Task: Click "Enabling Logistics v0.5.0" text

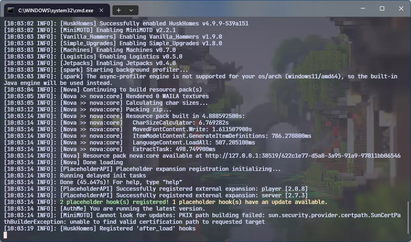Action: 141,57
